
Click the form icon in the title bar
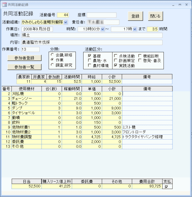[x=4, y=4]
